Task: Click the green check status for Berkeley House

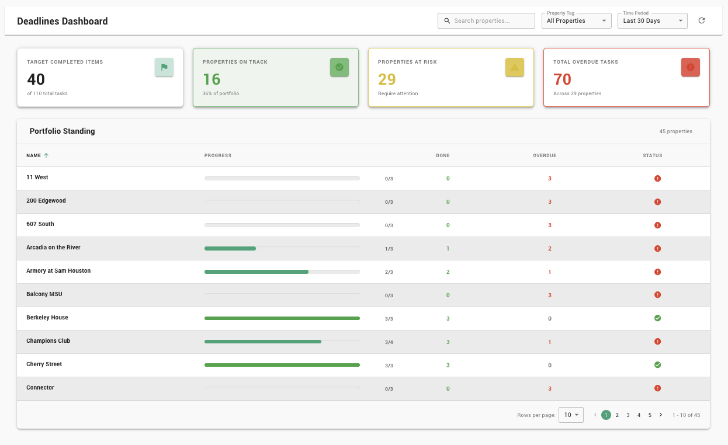Action: pos(657,318)
